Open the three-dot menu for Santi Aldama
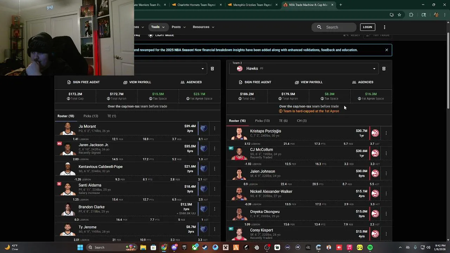This screenshot has height=253, width=450. (x=214, y=189)
